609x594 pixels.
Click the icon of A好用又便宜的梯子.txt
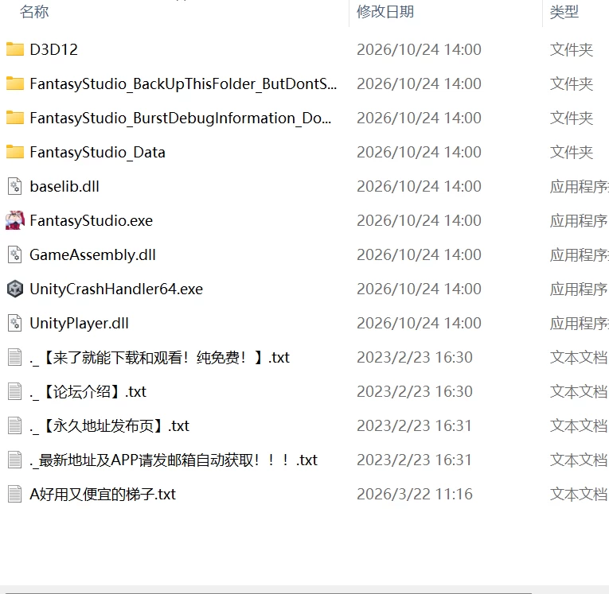coord(15,494)
